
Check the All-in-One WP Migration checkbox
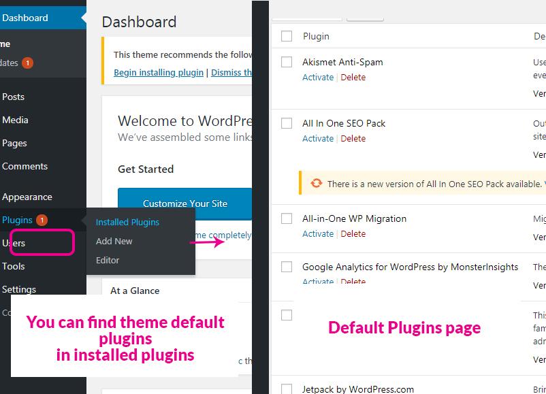[x=287, y=218]
